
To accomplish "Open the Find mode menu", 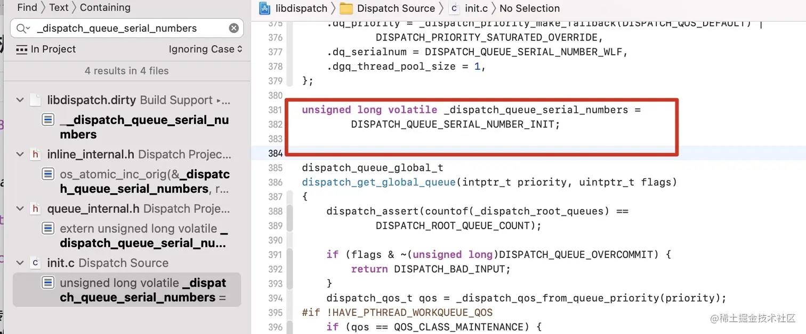I will point(27,7).
